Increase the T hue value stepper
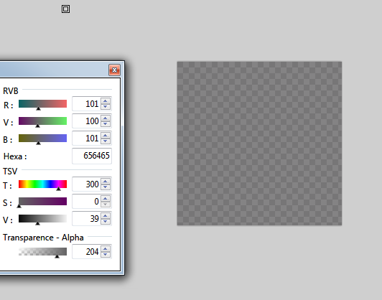The height and width of the screenshot is (300, 382). point(106,181)
